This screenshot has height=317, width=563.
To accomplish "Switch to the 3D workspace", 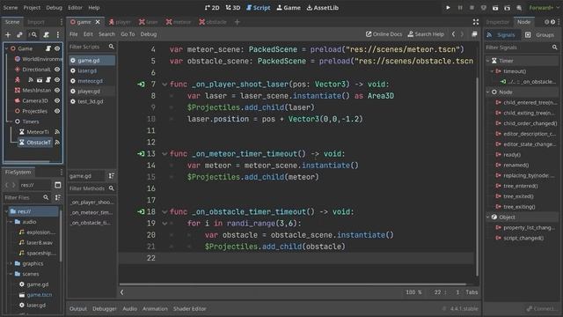I will click(x=232, y=8).
